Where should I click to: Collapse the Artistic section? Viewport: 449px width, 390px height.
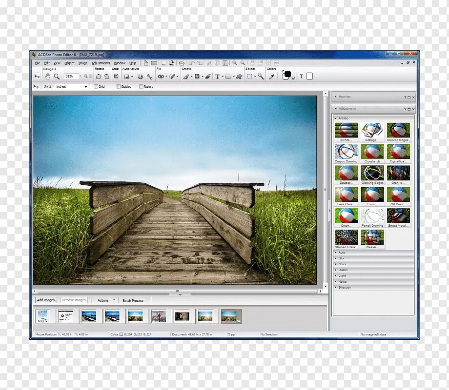coord(336,118)
